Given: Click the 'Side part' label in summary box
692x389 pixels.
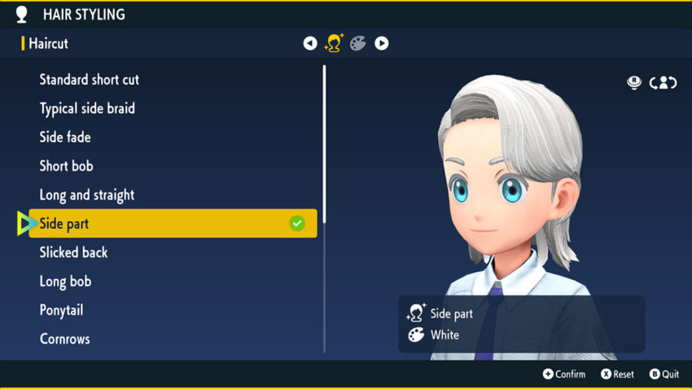Looking at the screenshot, I should pos(452,313).
